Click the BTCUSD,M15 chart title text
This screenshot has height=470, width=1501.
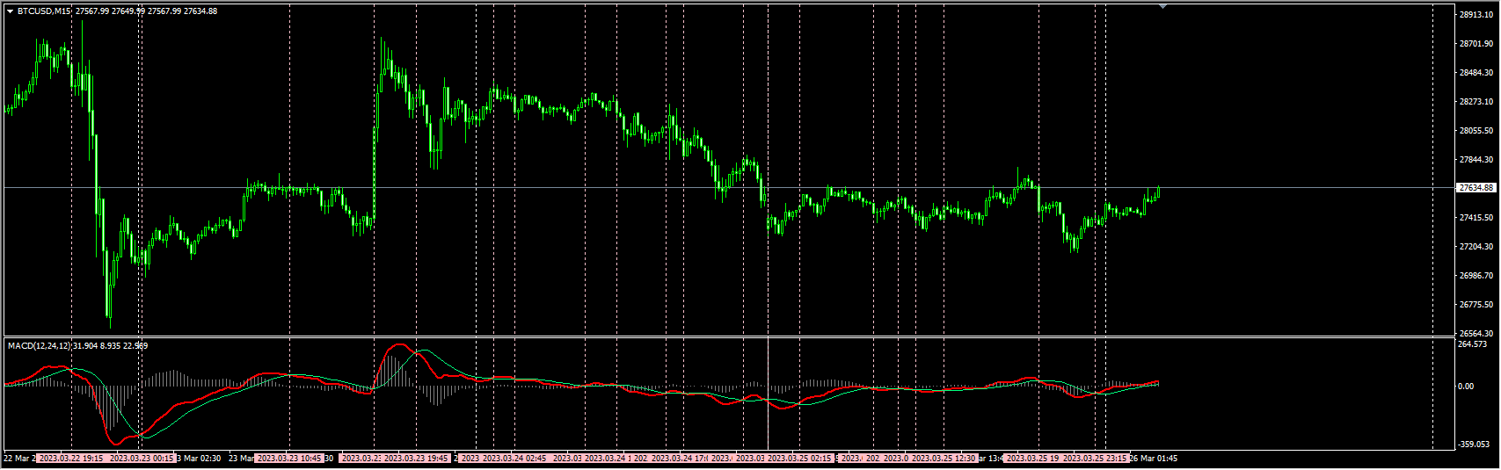tap(44, 11)
